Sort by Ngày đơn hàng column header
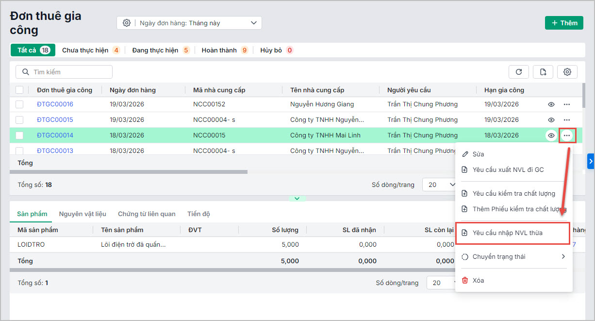The height and width of the screenshot is (321, 595). (x=132, y=90)
